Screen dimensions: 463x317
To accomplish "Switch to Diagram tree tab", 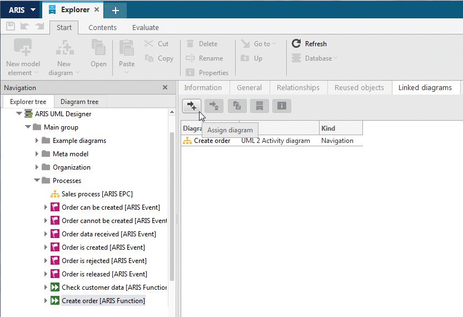I will [79, 102].
